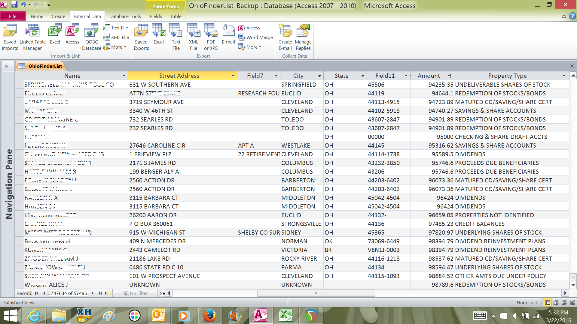This screenshot has width=577, height=324.
Task: Export to XML File
Action: click(194, 37)
